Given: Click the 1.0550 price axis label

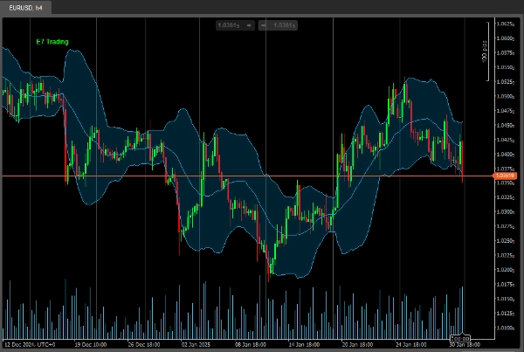Looking at the screenshot, I should click(505, 67).
